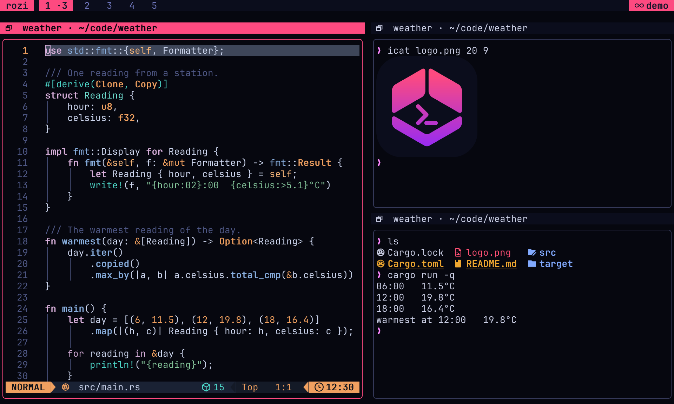This screenshot has width=674, height=404.
Task: Click the clock icon beside 12:30
Action: (x=319, y=387)
